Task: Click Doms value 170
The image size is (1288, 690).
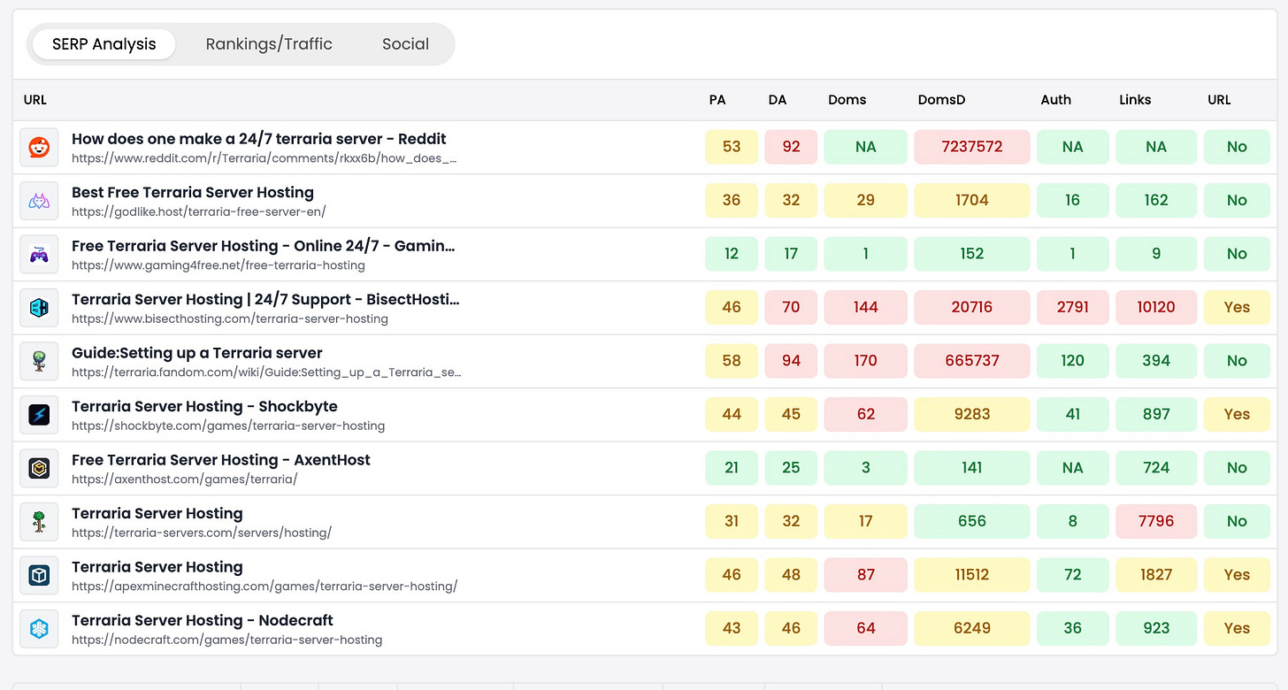Action: 865,361
